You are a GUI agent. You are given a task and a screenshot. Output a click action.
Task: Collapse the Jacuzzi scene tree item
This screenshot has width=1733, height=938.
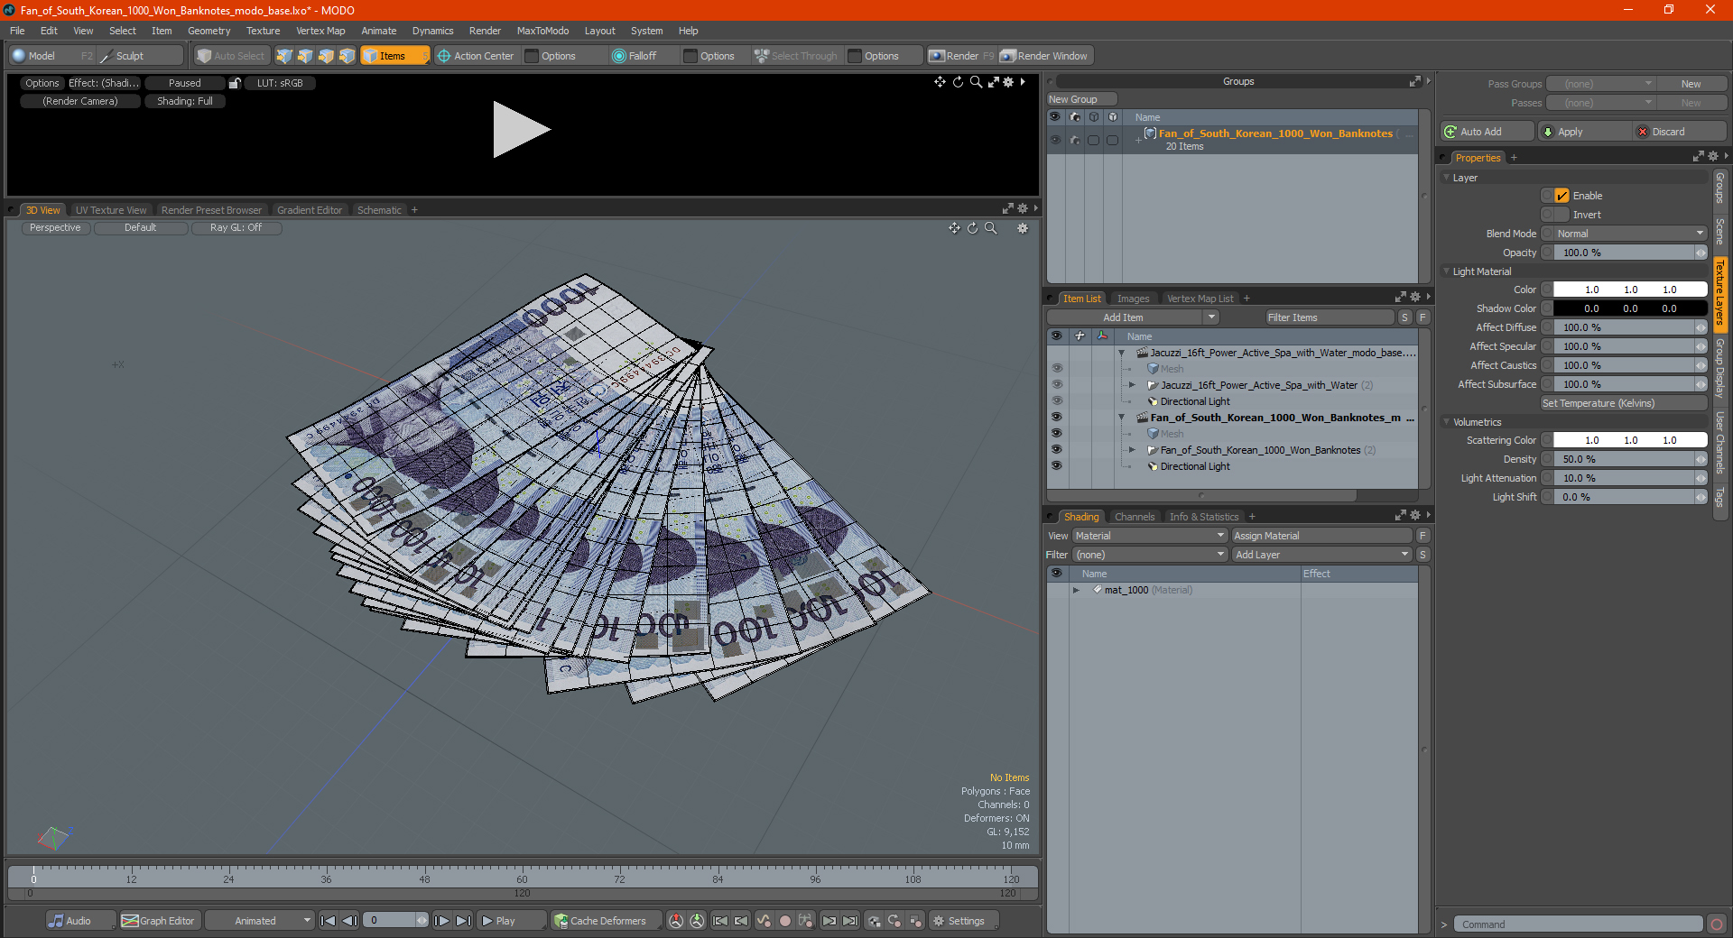1122,353
